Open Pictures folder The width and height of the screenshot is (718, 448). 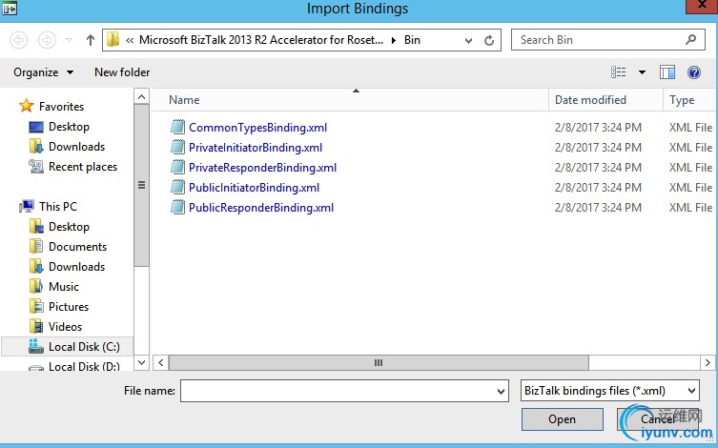69,307
